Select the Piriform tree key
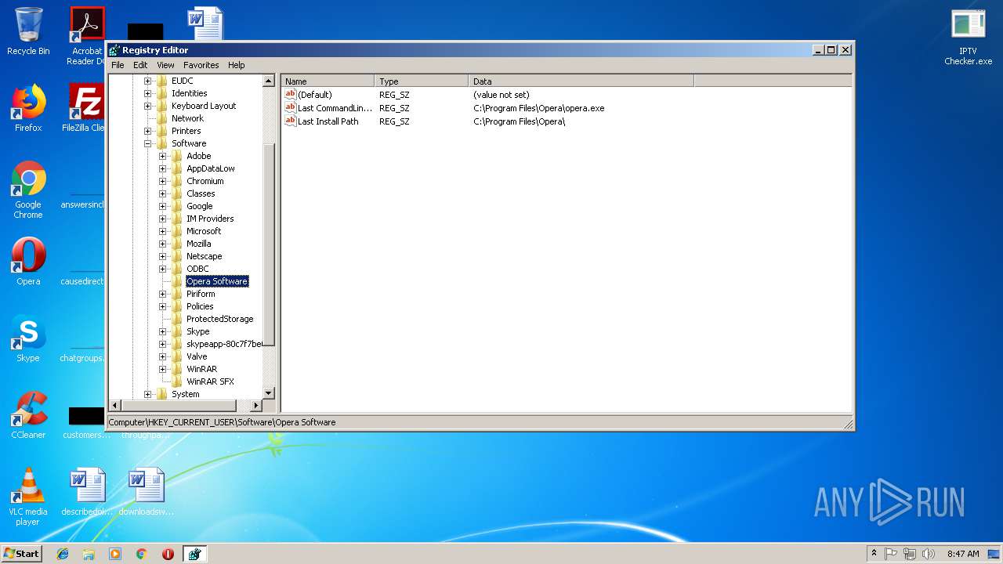The image size is (1003, 564). point(201,294)
